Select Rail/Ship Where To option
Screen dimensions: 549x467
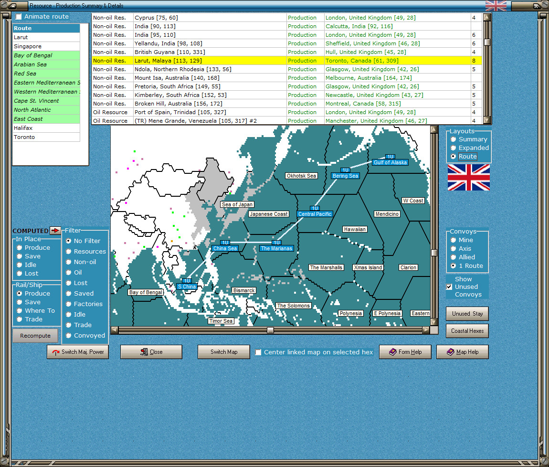(x=20, y=311)
